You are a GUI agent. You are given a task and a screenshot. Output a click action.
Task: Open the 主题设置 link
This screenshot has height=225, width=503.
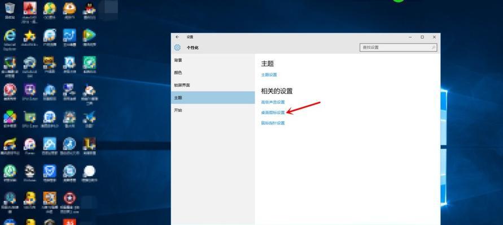(x=269, y=75)
